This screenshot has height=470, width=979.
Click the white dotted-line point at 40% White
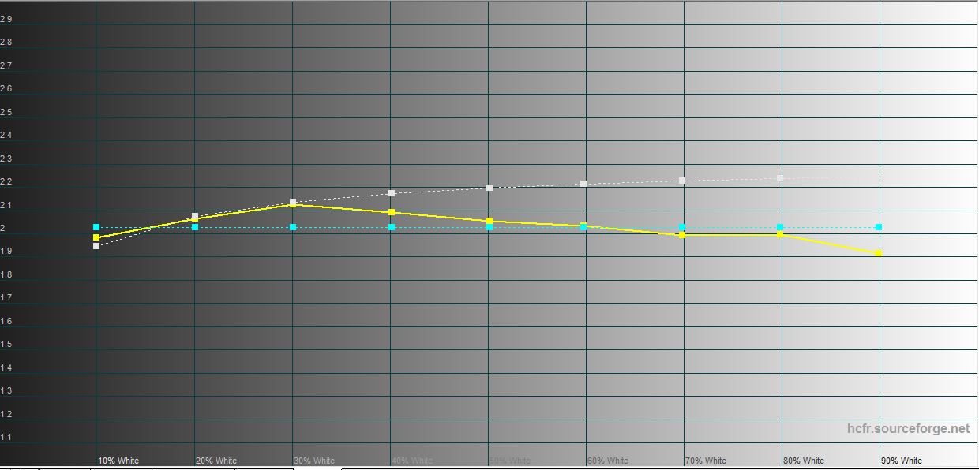point(392,193)
